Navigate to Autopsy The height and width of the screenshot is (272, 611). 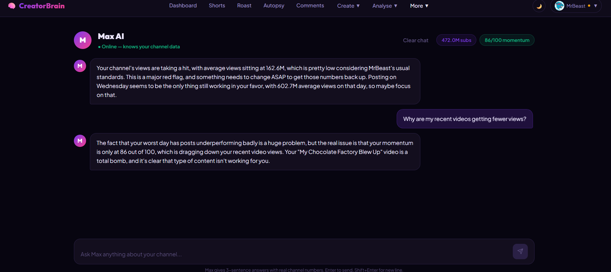pos(274,6)
